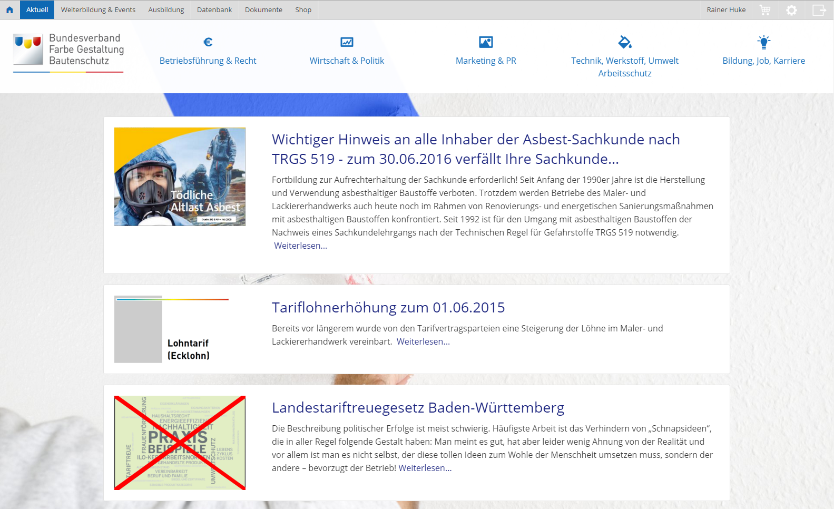Click Weiterlesen in the Asbest article
Viewport: 834px width, 509px height.
300,246
